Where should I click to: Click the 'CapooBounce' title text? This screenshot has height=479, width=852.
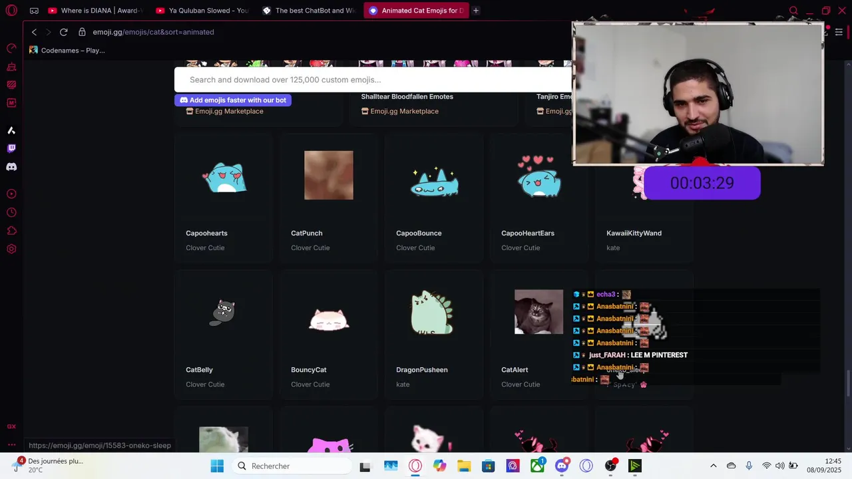click(419, 234)
